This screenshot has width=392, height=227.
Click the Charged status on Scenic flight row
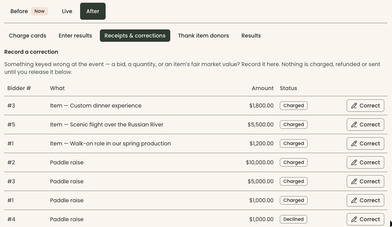tap(293, 125)
